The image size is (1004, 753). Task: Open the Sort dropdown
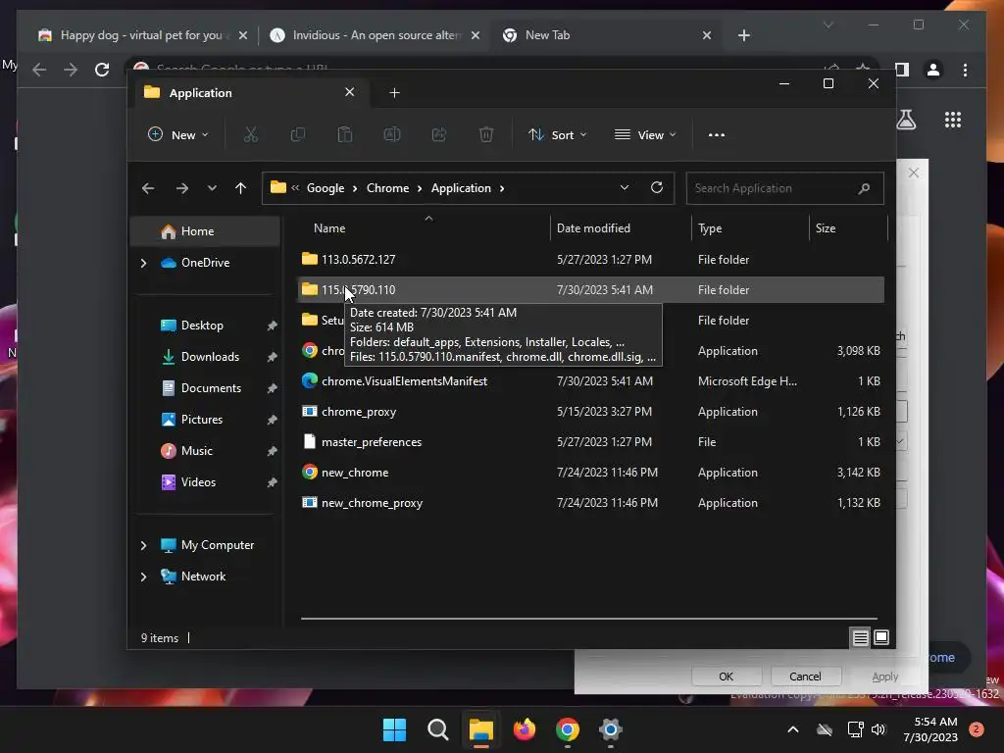[x=557, y=134]
